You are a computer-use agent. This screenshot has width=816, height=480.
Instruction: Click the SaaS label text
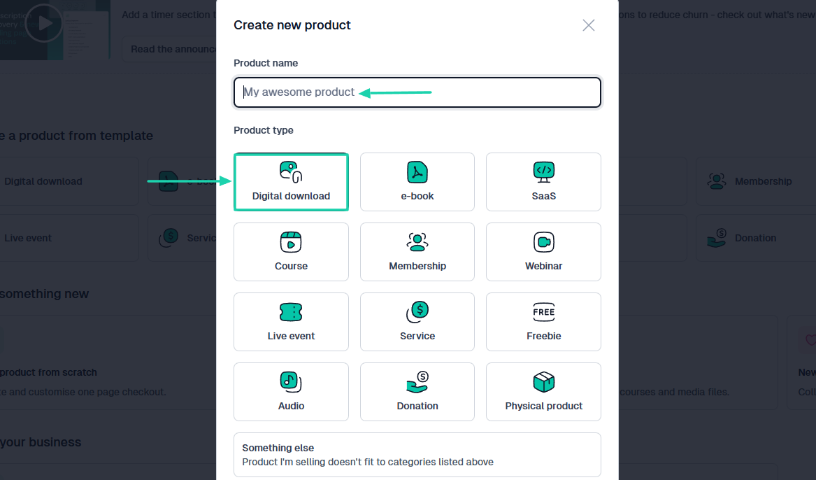pyautogui.click(x=544, y=197)
